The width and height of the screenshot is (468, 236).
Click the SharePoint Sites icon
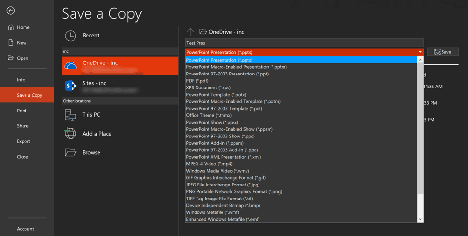[x=71, y=86]
